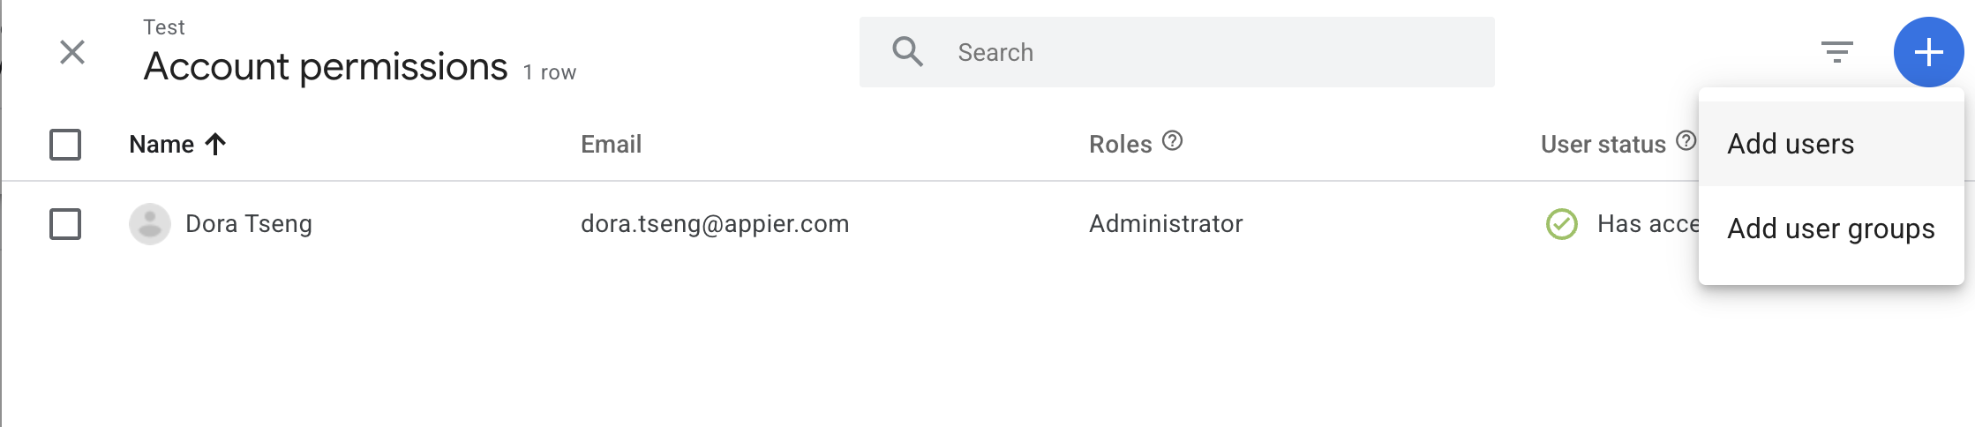Click the blue plus add button
Screen dimensions: 1975x427
click(x=1928, y=52)
